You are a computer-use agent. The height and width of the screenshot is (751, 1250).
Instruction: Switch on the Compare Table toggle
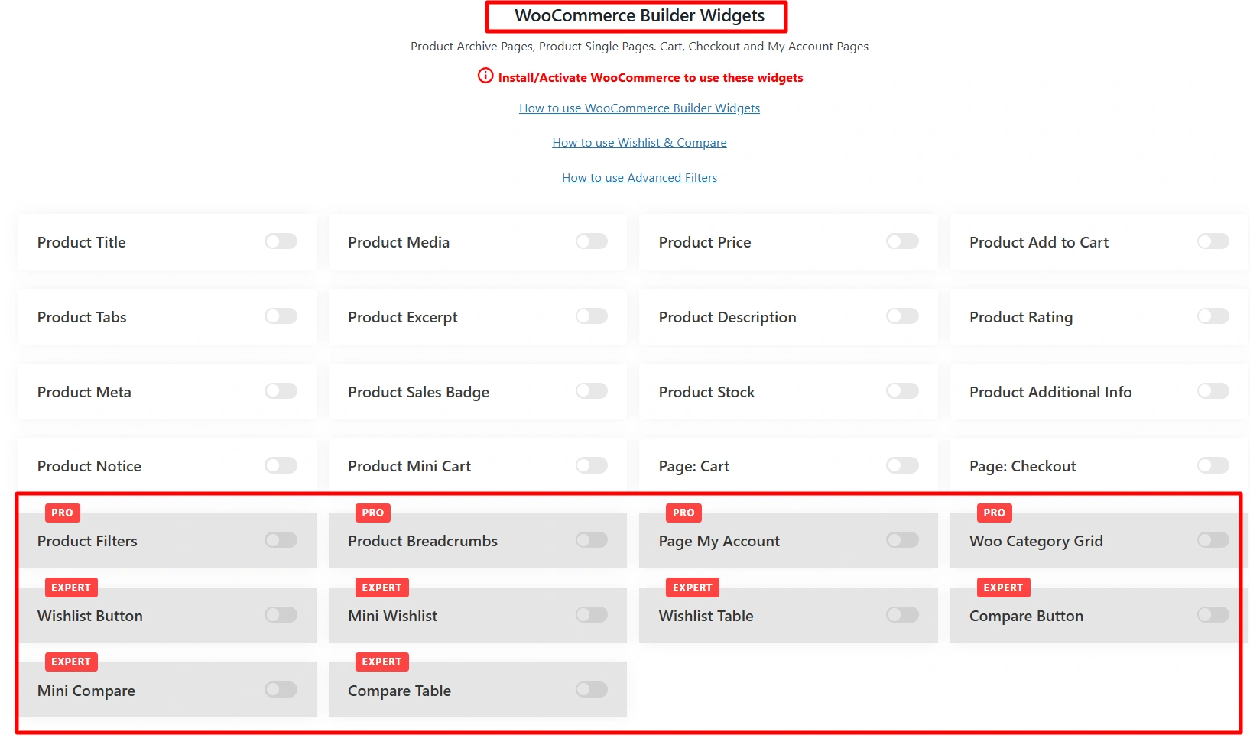click(592, 690)
